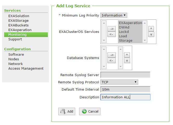The height and width of the screenshot is (125, 173).
Task: Move EXAClusterOS service up with caret button
Action: [151, 29]
